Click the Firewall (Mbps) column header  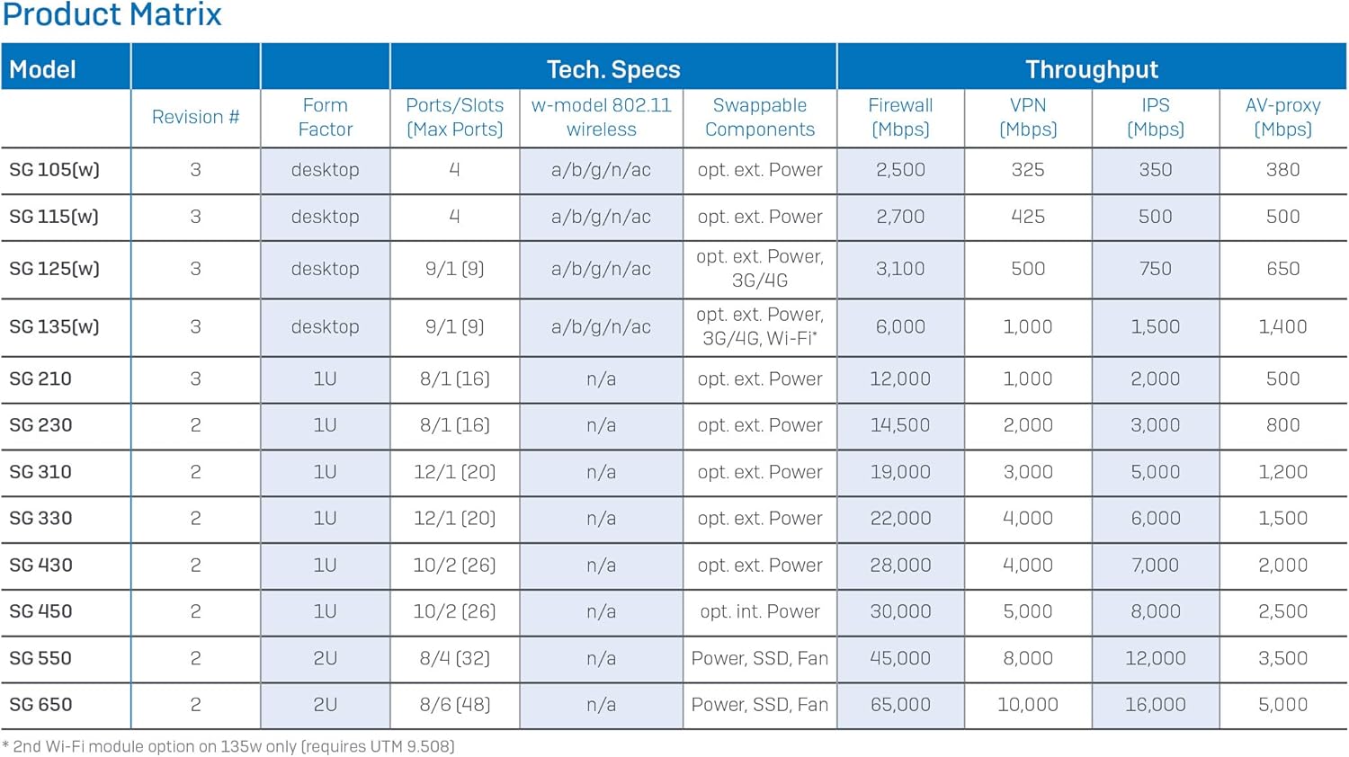pos(900,117)
